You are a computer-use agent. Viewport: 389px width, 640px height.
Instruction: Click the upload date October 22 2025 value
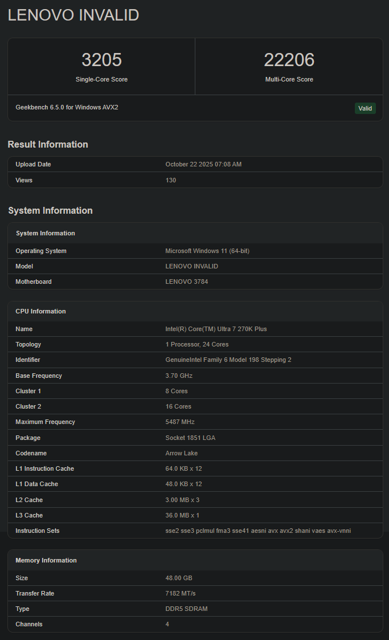tap(203, 164)
